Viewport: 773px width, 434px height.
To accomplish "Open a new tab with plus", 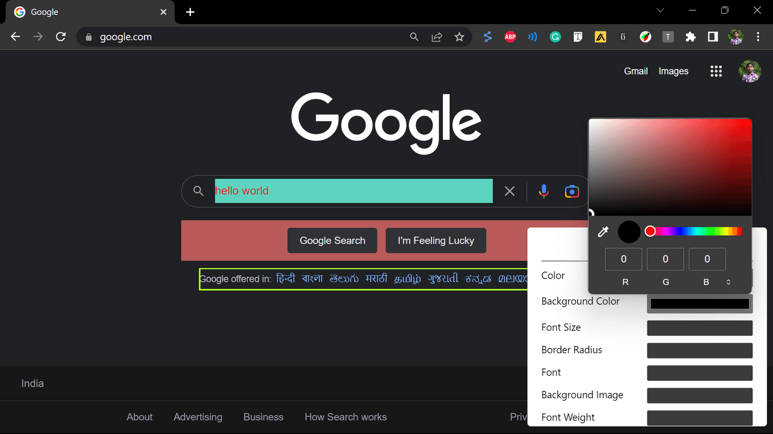I will coord(190,12).
